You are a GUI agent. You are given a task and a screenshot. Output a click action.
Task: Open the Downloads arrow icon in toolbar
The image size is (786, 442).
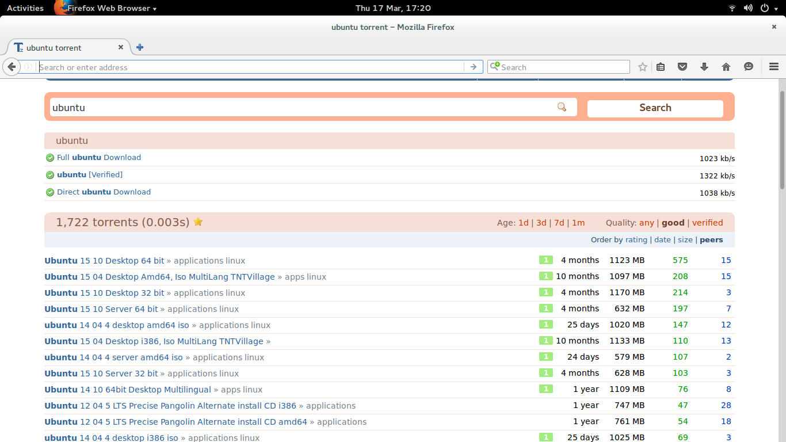pos(704,67)
